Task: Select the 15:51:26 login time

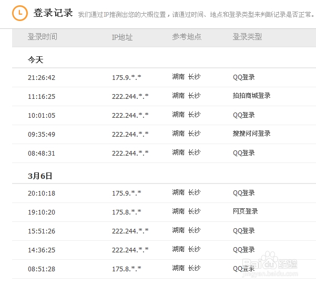Action: pos(42,231)
